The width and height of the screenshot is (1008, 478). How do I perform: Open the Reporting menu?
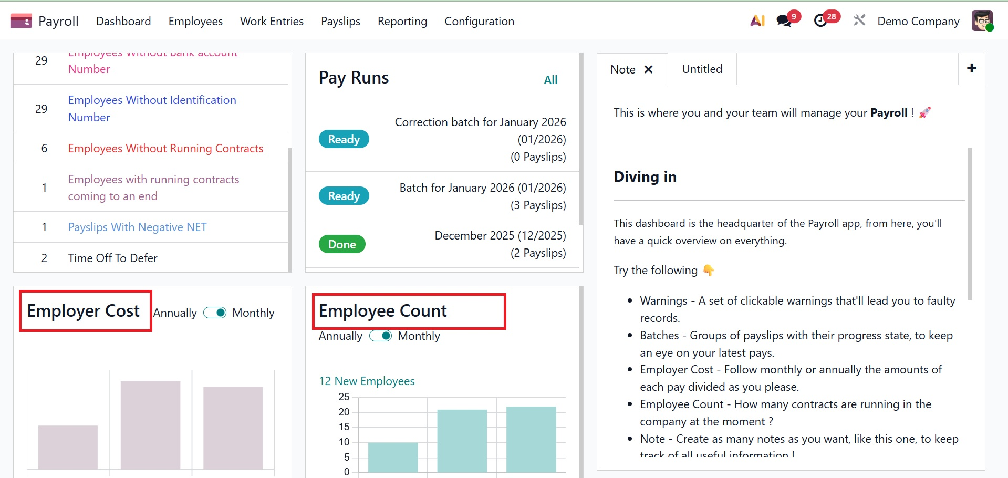point(402,21)
